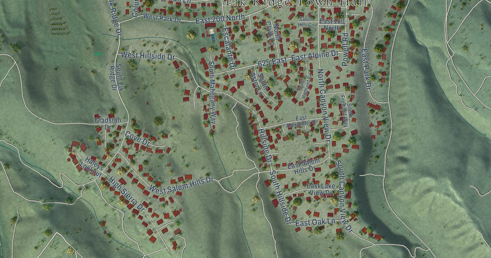491x258 pixels.
Task: Select the East Park Dr label
Action: (x=366, y=69)
